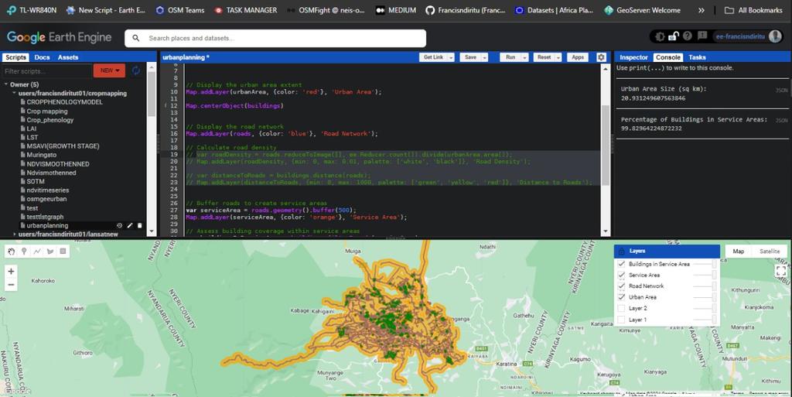Open the dark theme settings icon
Viewport: 792px width, 397px height.
(x=660, y=36)
